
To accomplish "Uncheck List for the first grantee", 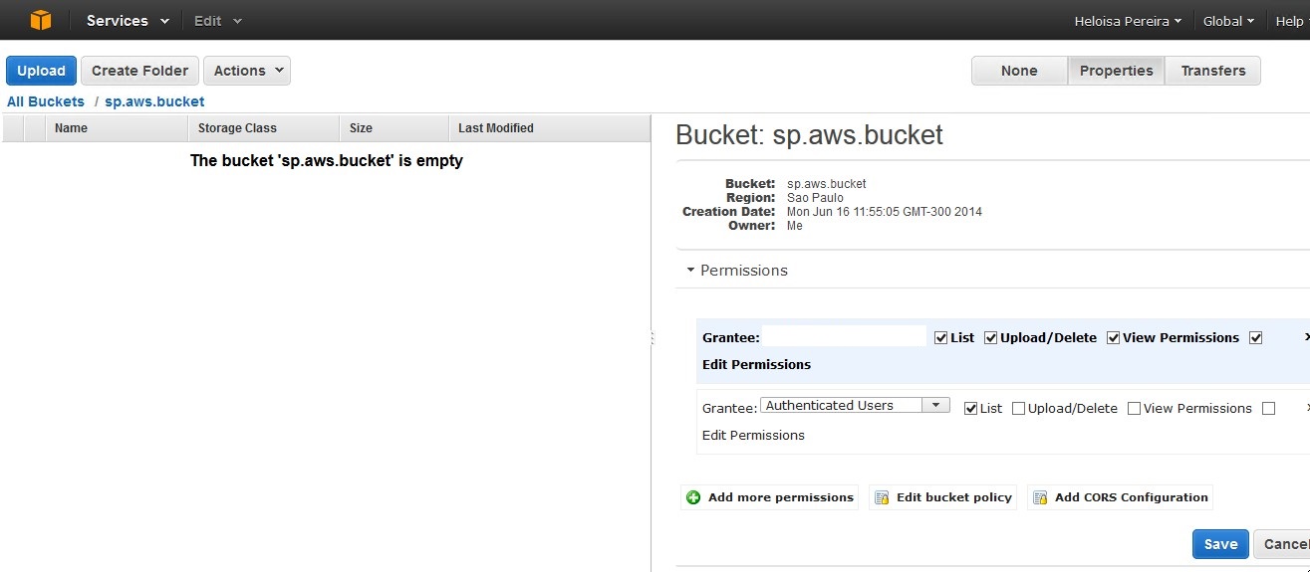I will (941, 338).
